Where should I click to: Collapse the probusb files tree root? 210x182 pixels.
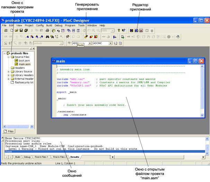pos(5,53)
